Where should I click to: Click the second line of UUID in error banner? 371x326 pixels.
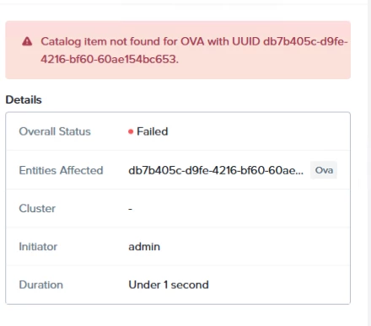tap(110, 59)
